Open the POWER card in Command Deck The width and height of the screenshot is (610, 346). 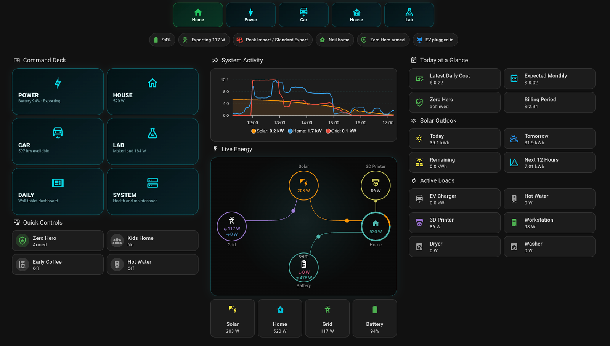[x=58, y=91]
